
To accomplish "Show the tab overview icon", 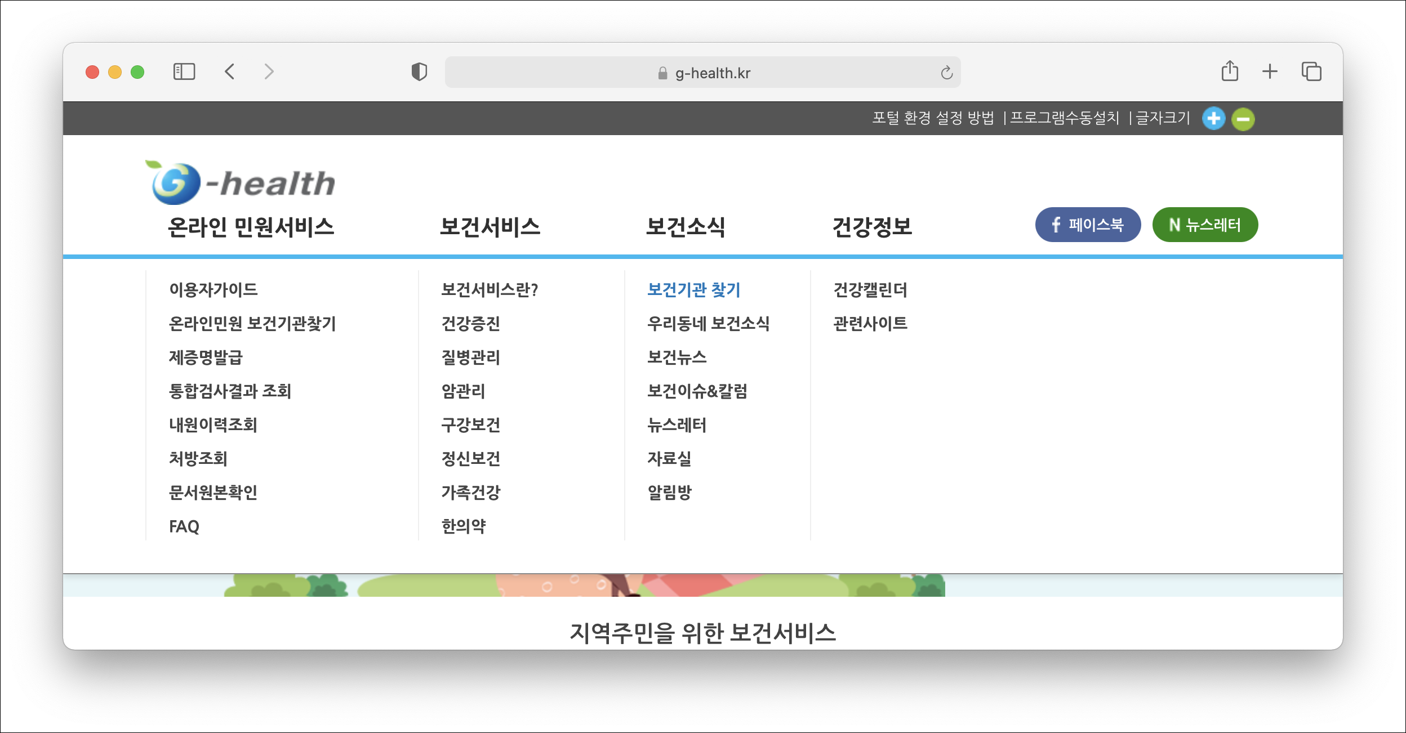I will pyautogui.click(x=1311, y=71).
